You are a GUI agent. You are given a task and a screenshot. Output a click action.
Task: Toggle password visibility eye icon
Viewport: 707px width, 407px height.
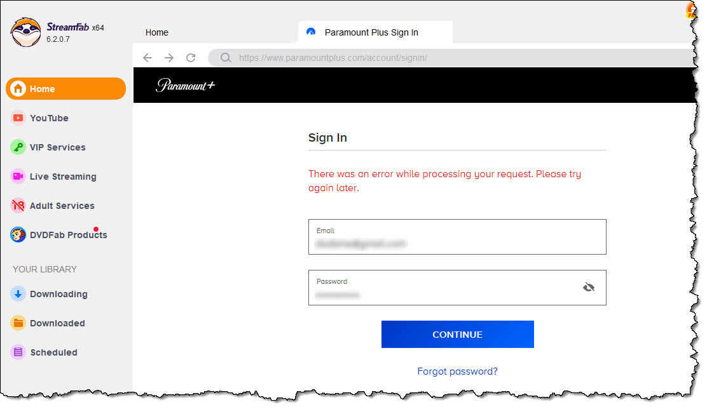coord(589,288)
